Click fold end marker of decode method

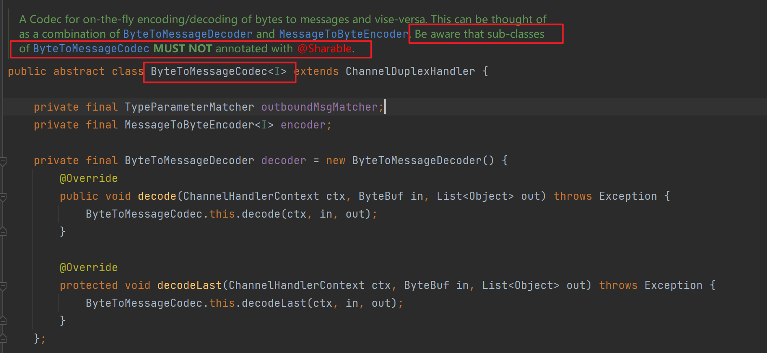click(3, 232)
